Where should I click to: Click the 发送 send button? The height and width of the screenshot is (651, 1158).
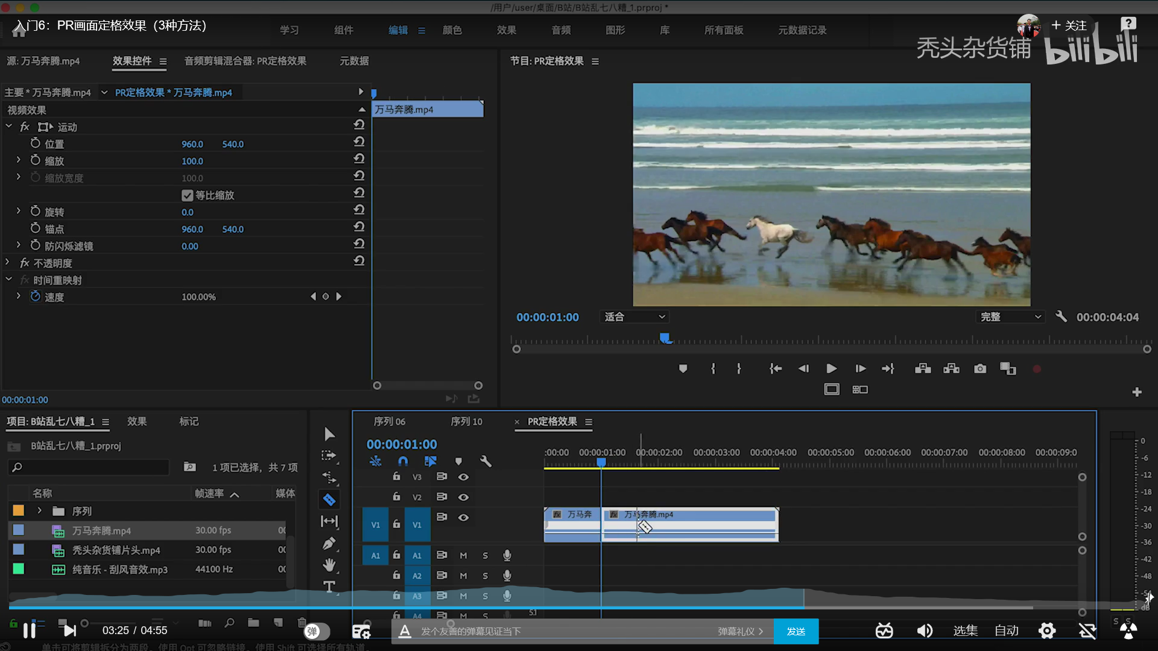[x=796, y=631]
